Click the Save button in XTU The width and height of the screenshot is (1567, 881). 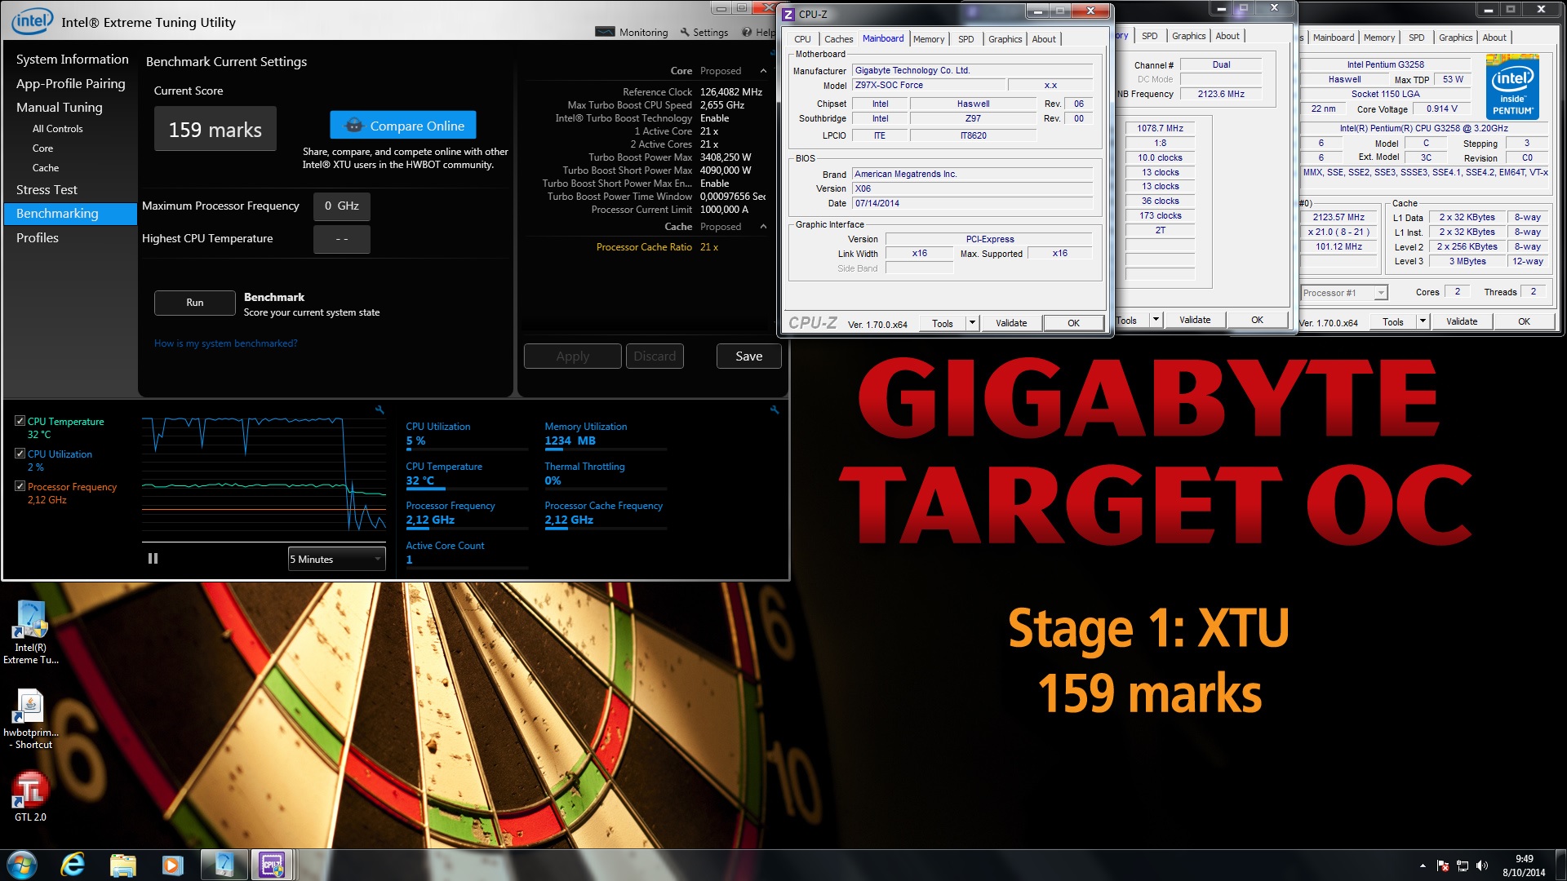point(748,356)
